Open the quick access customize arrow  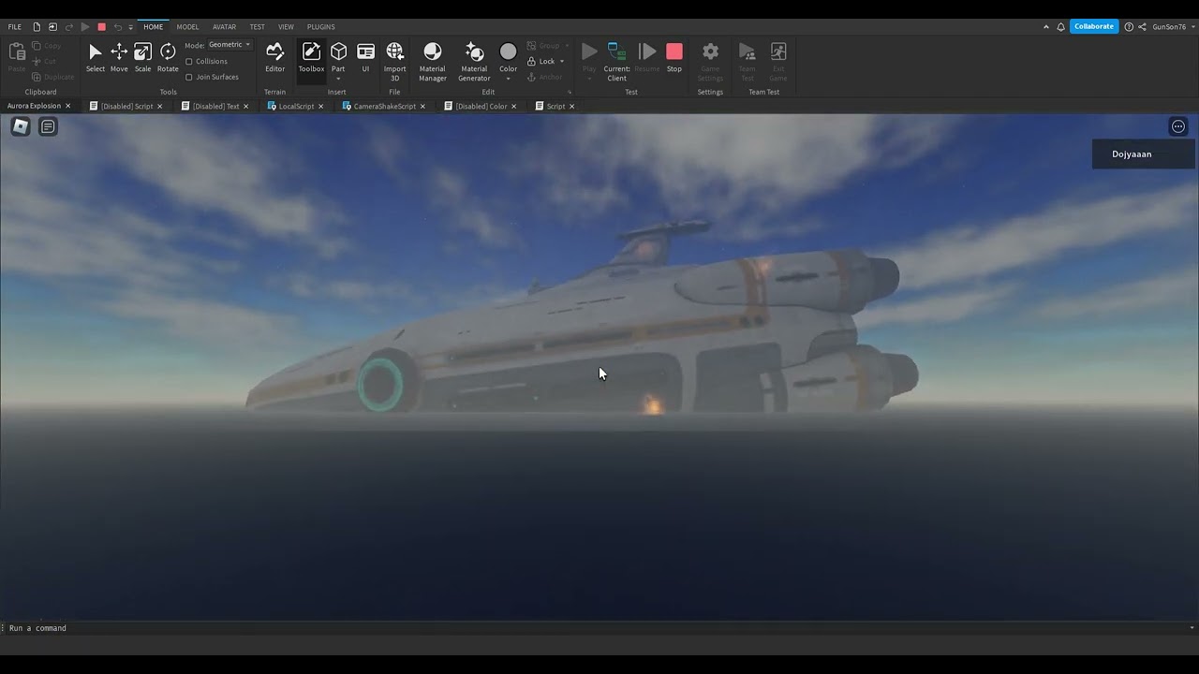click(131, 27)
